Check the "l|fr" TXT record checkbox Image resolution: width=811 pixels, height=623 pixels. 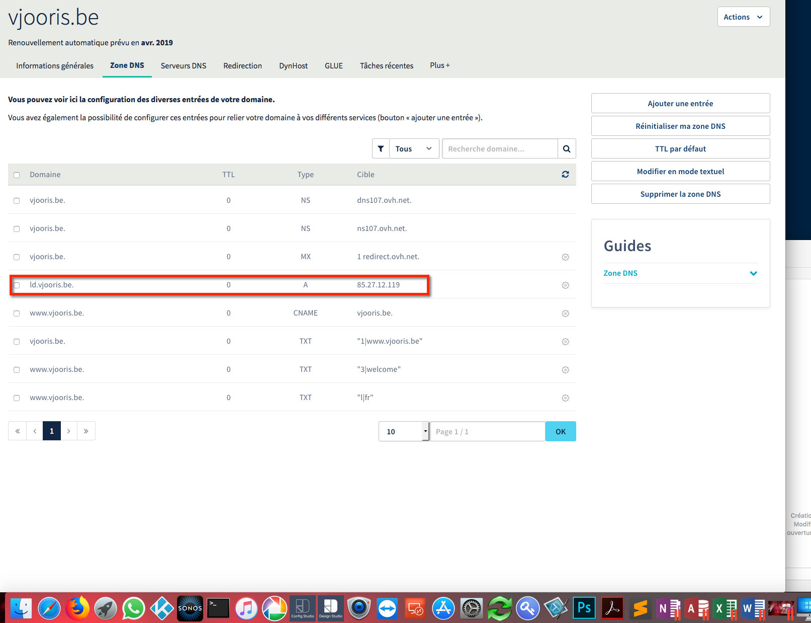pos(17,398)
